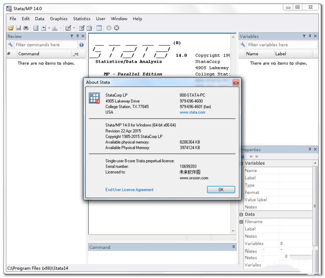The height and width of the screenshot is (278, 325).
Task: Click the filter funnel icon in Variables header
Action: (x=304, y=36)
